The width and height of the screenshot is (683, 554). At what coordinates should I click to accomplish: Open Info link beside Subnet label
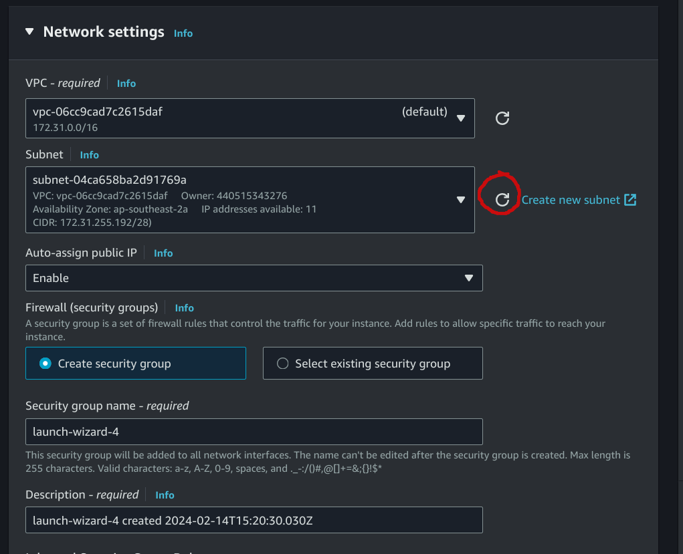90,155
